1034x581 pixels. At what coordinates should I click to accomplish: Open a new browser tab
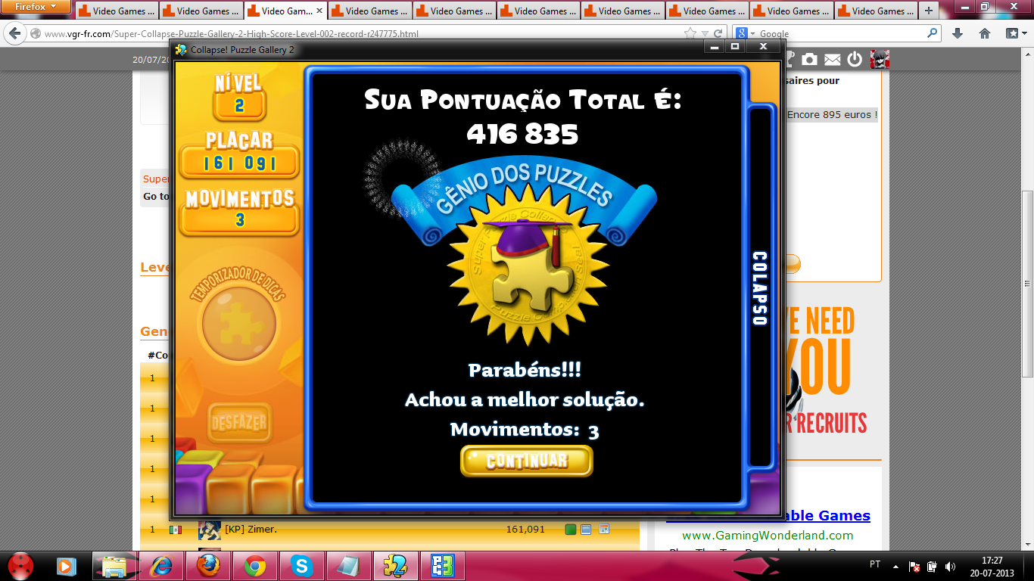(x=929, y=11)
